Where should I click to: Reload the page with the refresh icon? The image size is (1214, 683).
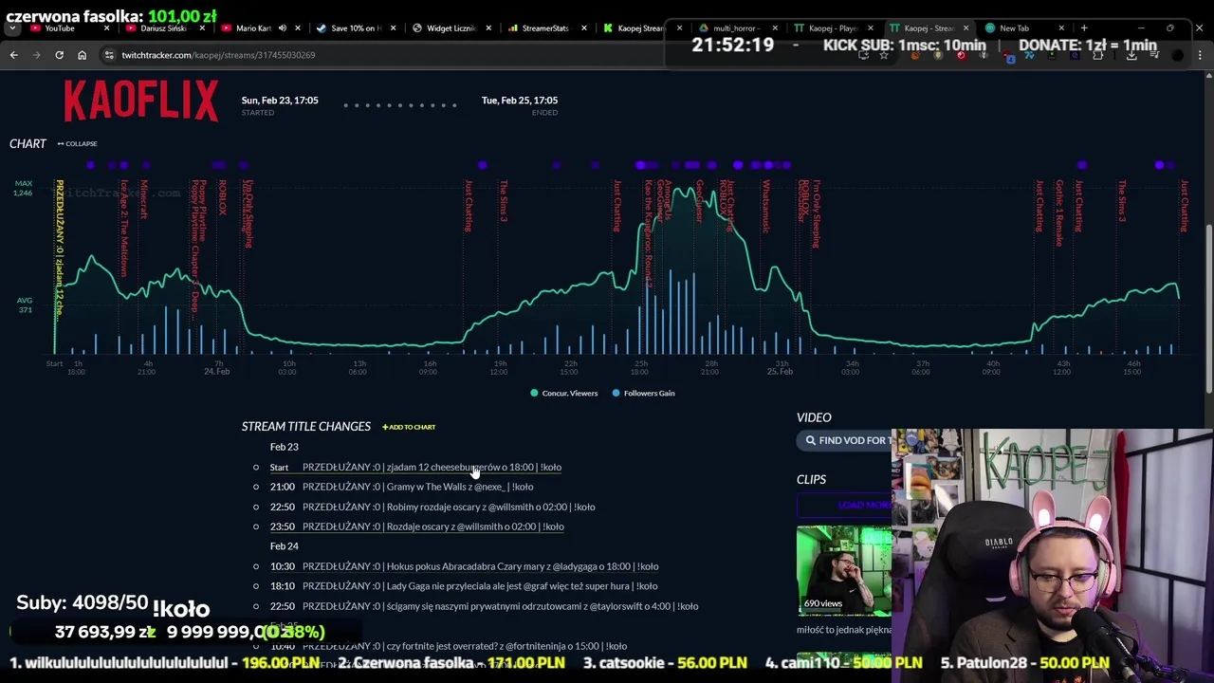59,55
